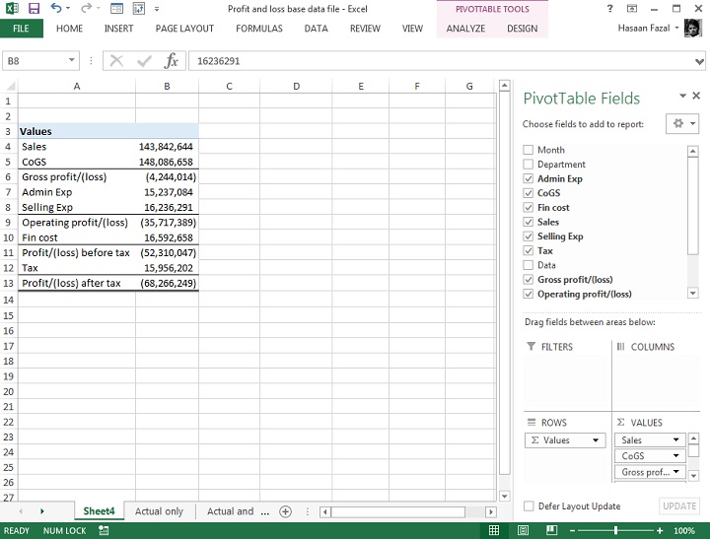Select column B header
Viewport: 710px width, 539px height.
(167, 86)
